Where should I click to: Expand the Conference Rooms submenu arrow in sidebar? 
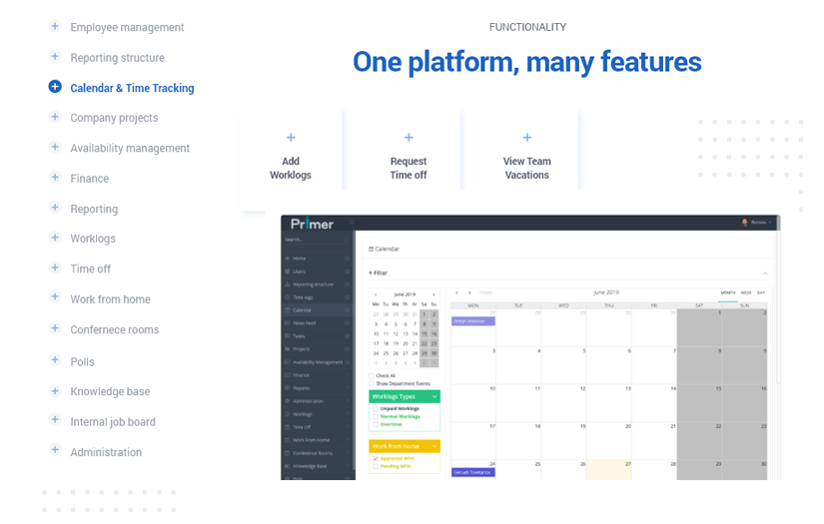(x=348, y=453)
